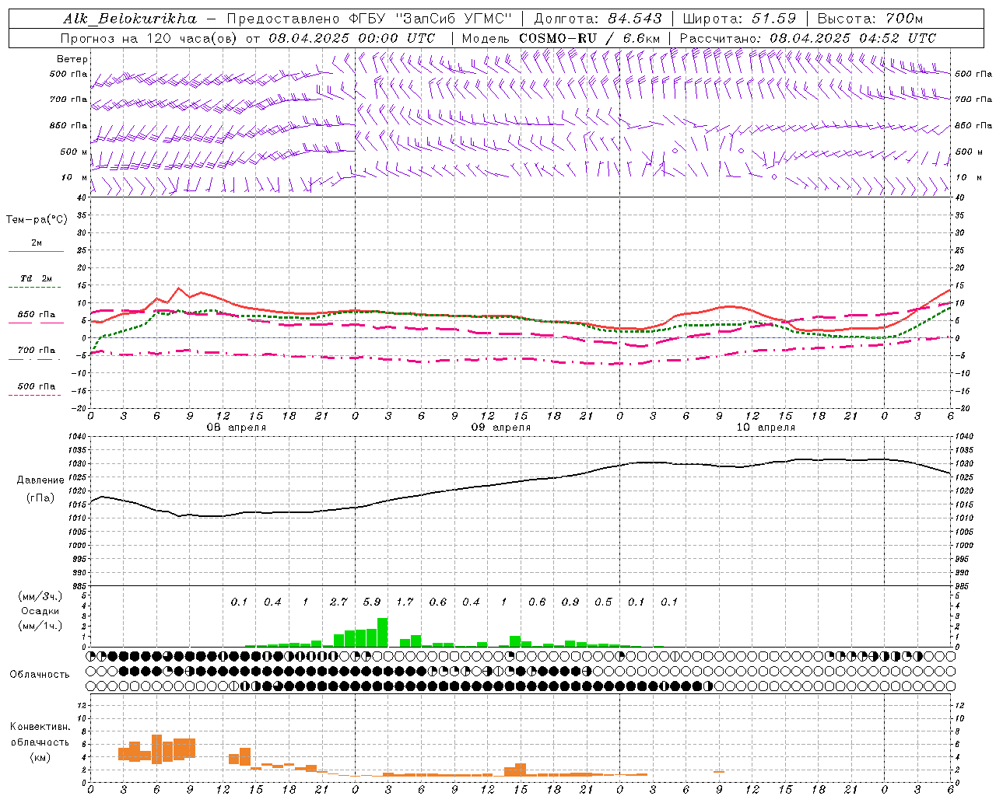
Task: Click the tallest green precipitation bar
Action: (x=382, y=632)
